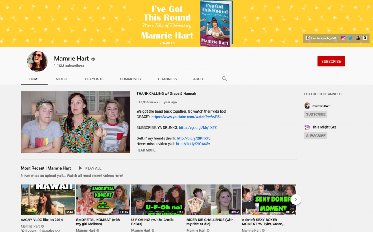Click the 'I wrote a book, y'all!' banner link

321,38
